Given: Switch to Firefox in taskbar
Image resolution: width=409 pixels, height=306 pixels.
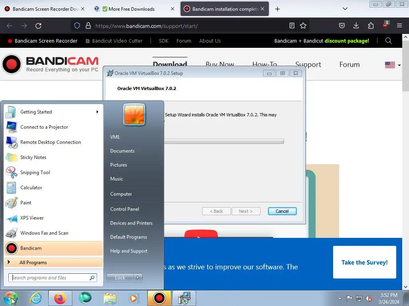Looking at the screenshot, I should (60, 298).
